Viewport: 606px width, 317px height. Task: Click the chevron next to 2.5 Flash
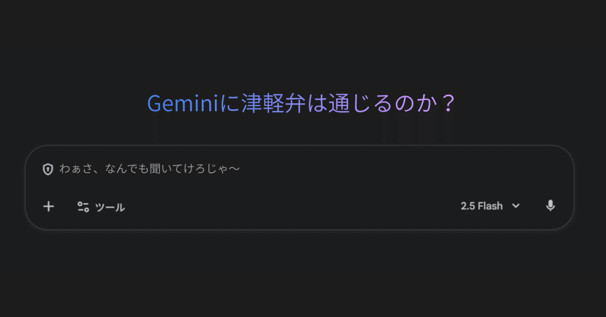(x=516, y=206)
